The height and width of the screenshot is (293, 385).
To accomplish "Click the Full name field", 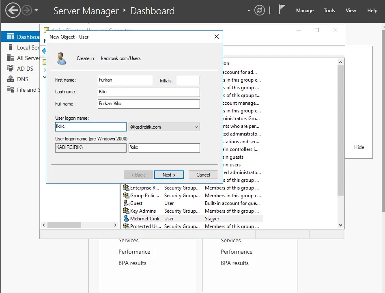I will (149, 104).
